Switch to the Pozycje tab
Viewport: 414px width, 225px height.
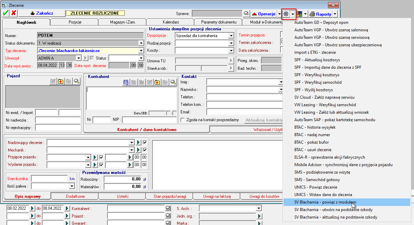(74, 22)
